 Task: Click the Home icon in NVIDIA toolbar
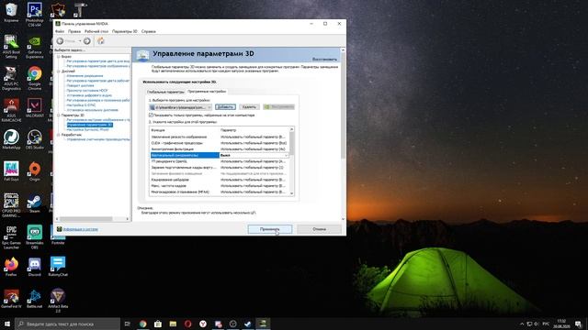pos(100,40)
